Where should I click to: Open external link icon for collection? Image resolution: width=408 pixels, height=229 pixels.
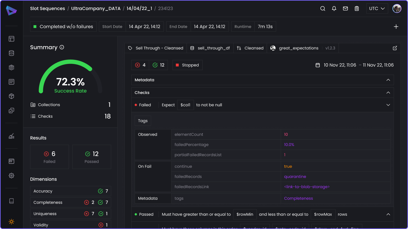[395, 48]
